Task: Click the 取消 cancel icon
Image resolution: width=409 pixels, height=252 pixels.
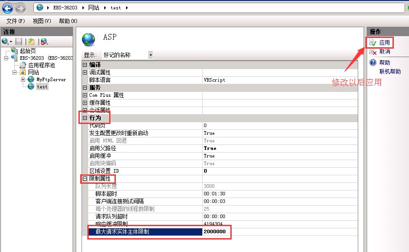Action: [373, 52]
